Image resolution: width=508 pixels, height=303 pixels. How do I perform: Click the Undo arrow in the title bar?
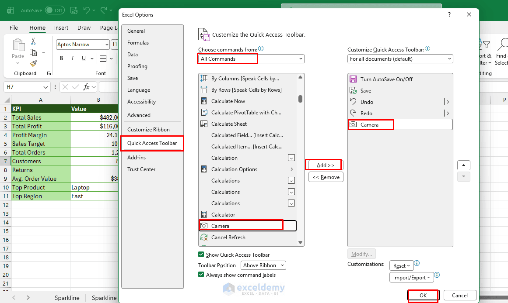click(x=87, y=10)
